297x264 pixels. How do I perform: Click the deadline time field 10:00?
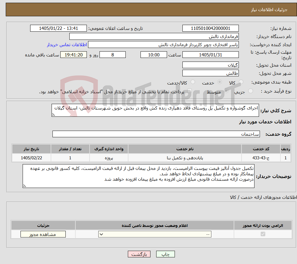153,55
